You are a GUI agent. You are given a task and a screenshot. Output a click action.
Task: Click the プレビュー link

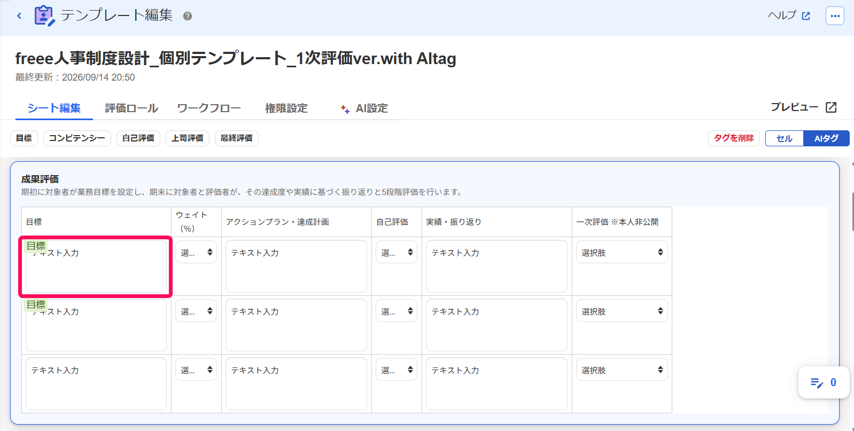point(794,107)
